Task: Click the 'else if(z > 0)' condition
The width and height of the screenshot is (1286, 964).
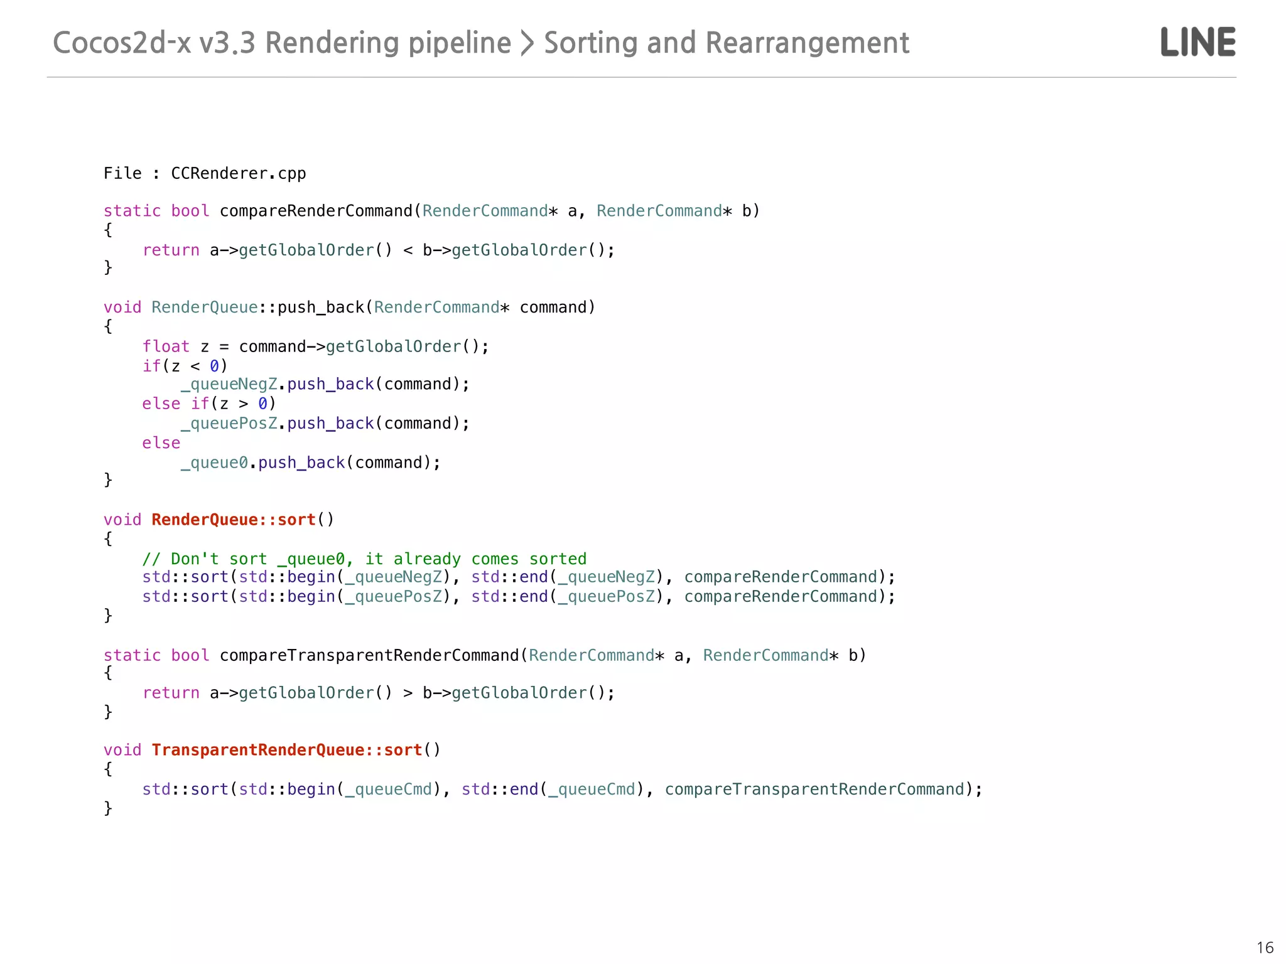Action: [208, 404]
